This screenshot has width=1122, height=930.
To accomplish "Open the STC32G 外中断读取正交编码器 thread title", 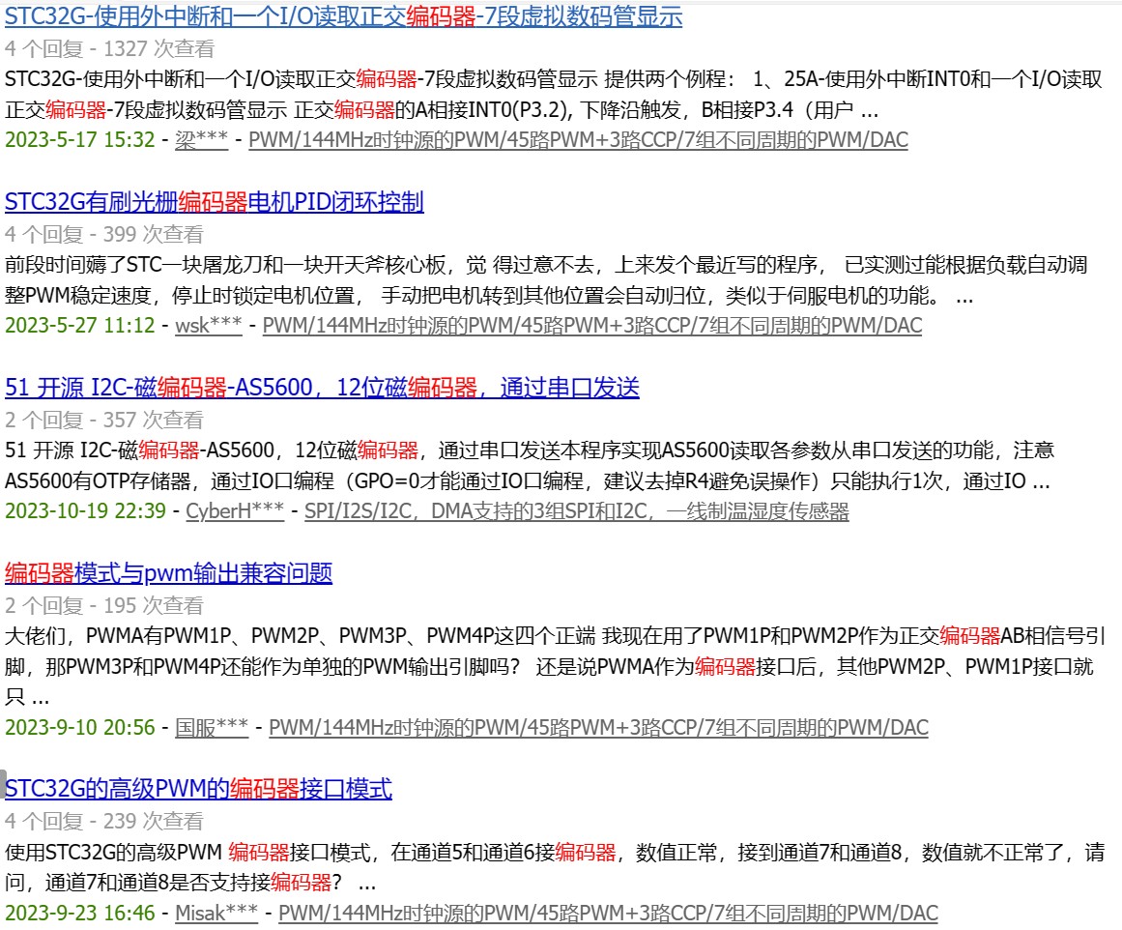I will point(343,15).
